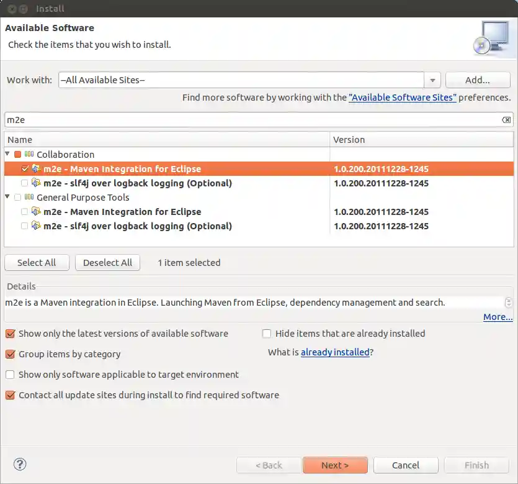This screenshot has height=484, width=518.
Task: Enable 'Hide items that are already installed'
Action: tap(266, 334)
